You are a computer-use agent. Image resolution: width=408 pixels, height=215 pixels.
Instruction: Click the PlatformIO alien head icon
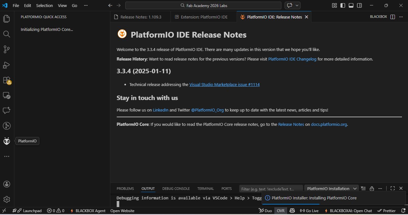tap(7, 141)
